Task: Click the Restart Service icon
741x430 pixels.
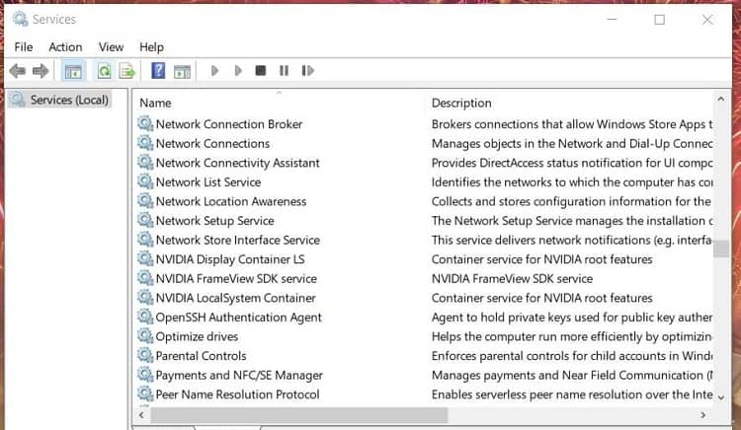Action: click(307, 71)
